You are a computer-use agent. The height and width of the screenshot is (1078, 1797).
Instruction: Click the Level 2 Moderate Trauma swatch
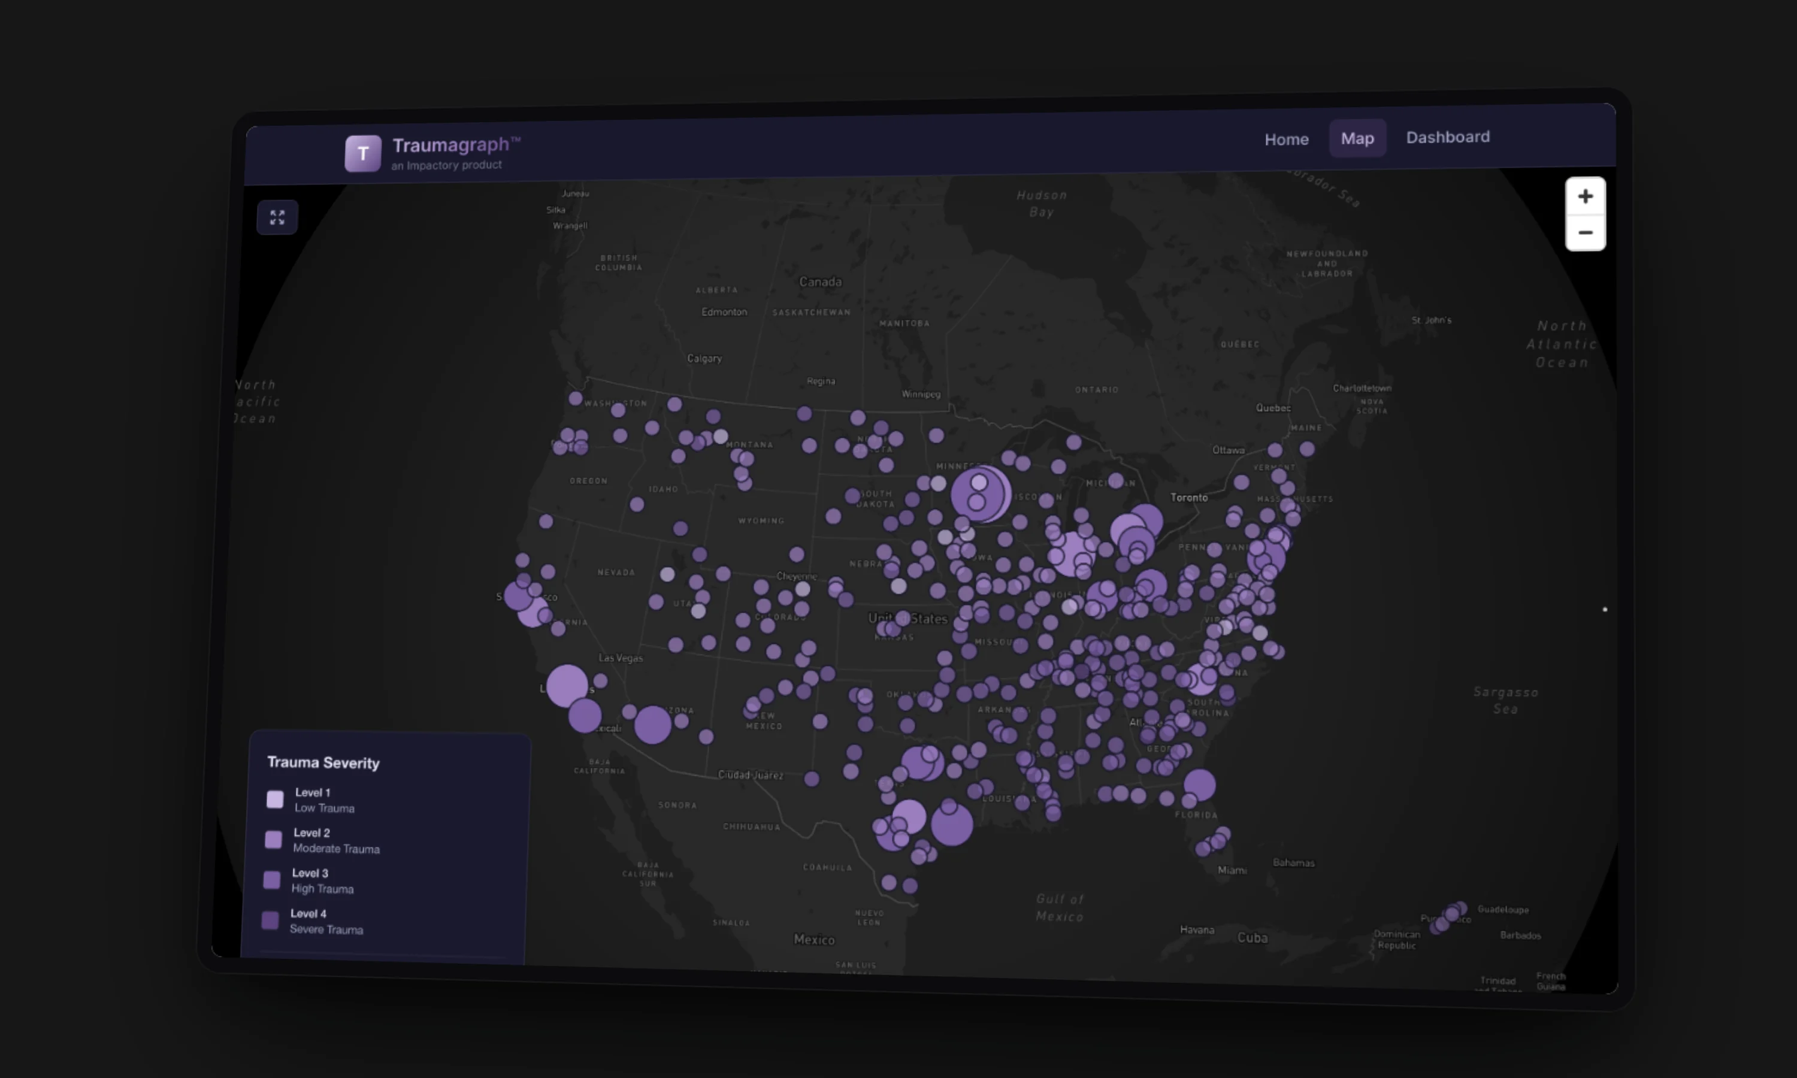pyautogui.click(x=273, y=840)
